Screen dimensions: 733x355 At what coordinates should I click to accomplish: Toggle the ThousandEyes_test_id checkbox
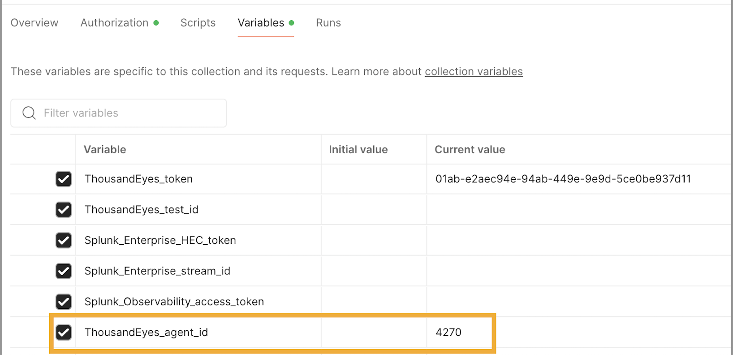pos(64,210)
